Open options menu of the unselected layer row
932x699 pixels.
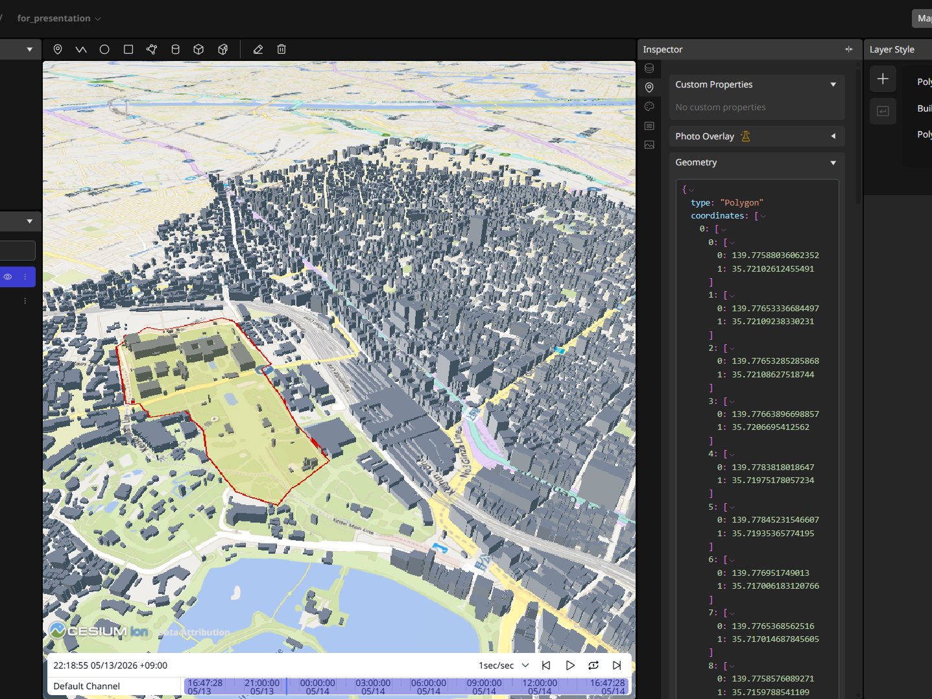[x=25, y=301]
